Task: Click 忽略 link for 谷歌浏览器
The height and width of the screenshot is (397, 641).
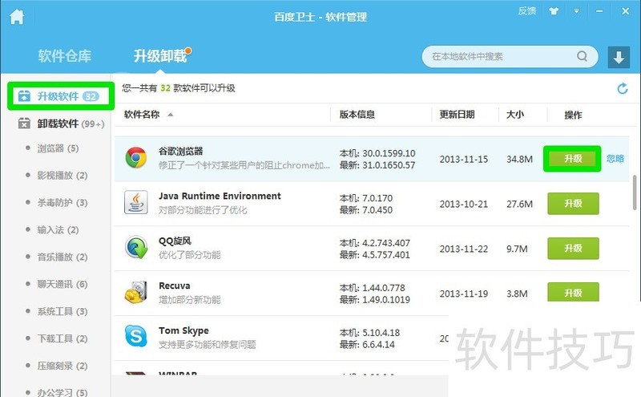Action: coord(615,159)
